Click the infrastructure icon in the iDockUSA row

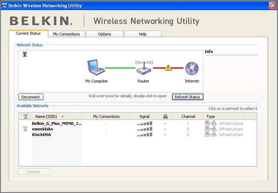[210, 134]
